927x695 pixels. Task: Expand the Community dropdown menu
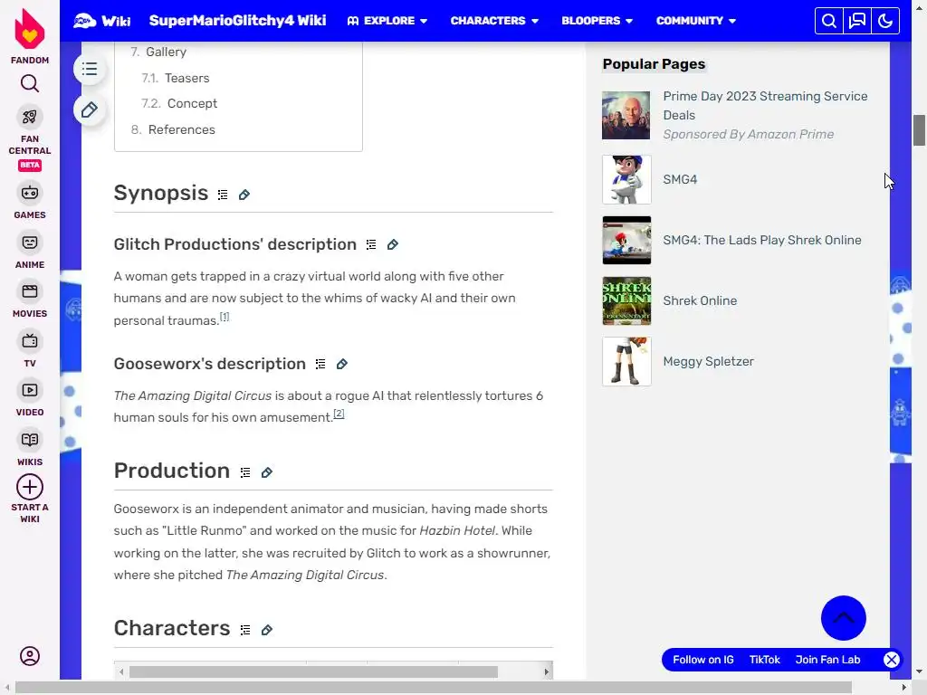pyautogui.click(x=696, y=21)
